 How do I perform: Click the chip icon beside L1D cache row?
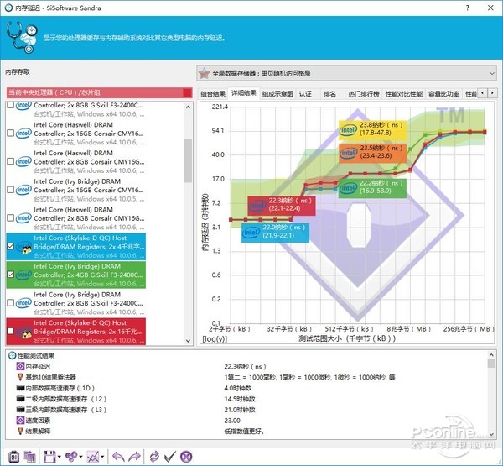[20, 388]
